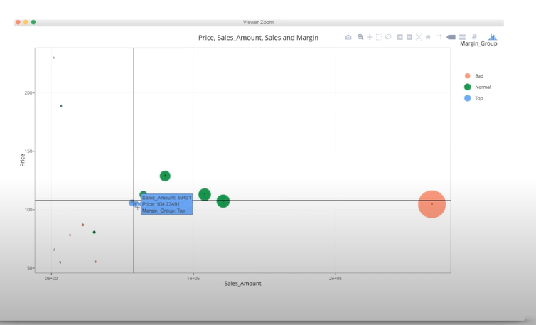Click tooltip line 'Margin_Group: Top'
The image size is (536, 325).
[x=164, y=211]
